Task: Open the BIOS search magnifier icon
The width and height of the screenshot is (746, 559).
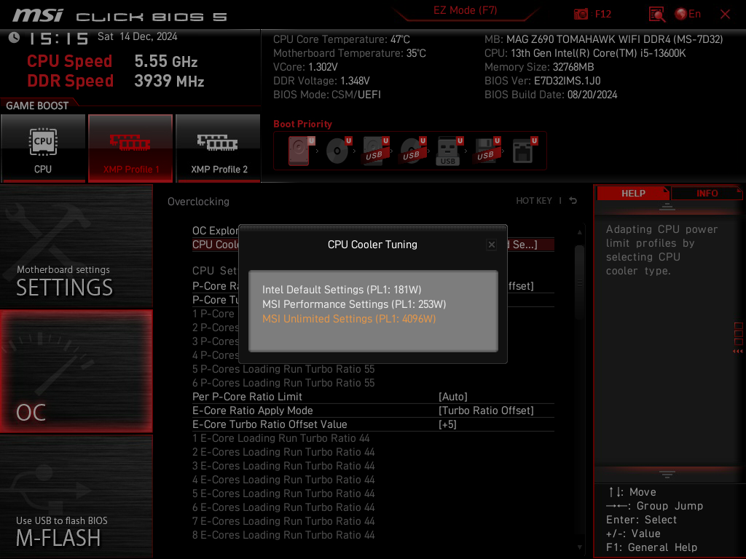Action: [657, 15]
